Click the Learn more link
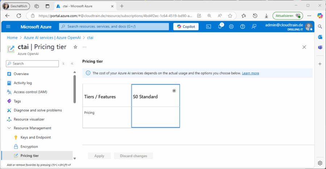Viewport: 326px width, 169px height. pyautogui.click(x=251, y=73)
